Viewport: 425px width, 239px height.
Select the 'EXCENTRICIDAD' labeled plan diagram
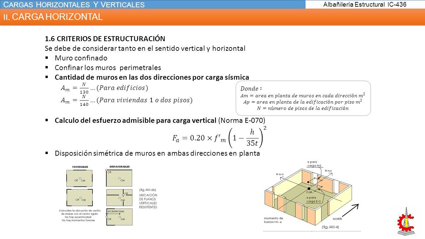coord(119,217)
